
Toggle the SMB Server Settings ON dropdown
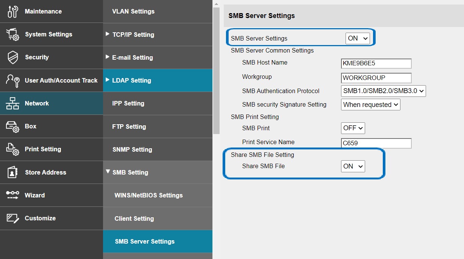pyautogui.click(x=358, y=38)
